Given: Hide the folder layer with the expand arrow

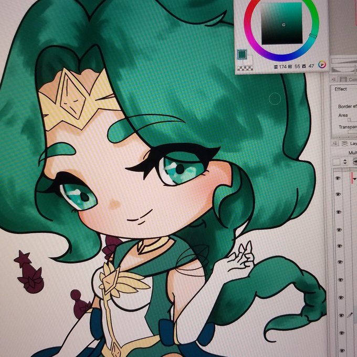Looking at the screenshot, I should click(x=338, y=178).
